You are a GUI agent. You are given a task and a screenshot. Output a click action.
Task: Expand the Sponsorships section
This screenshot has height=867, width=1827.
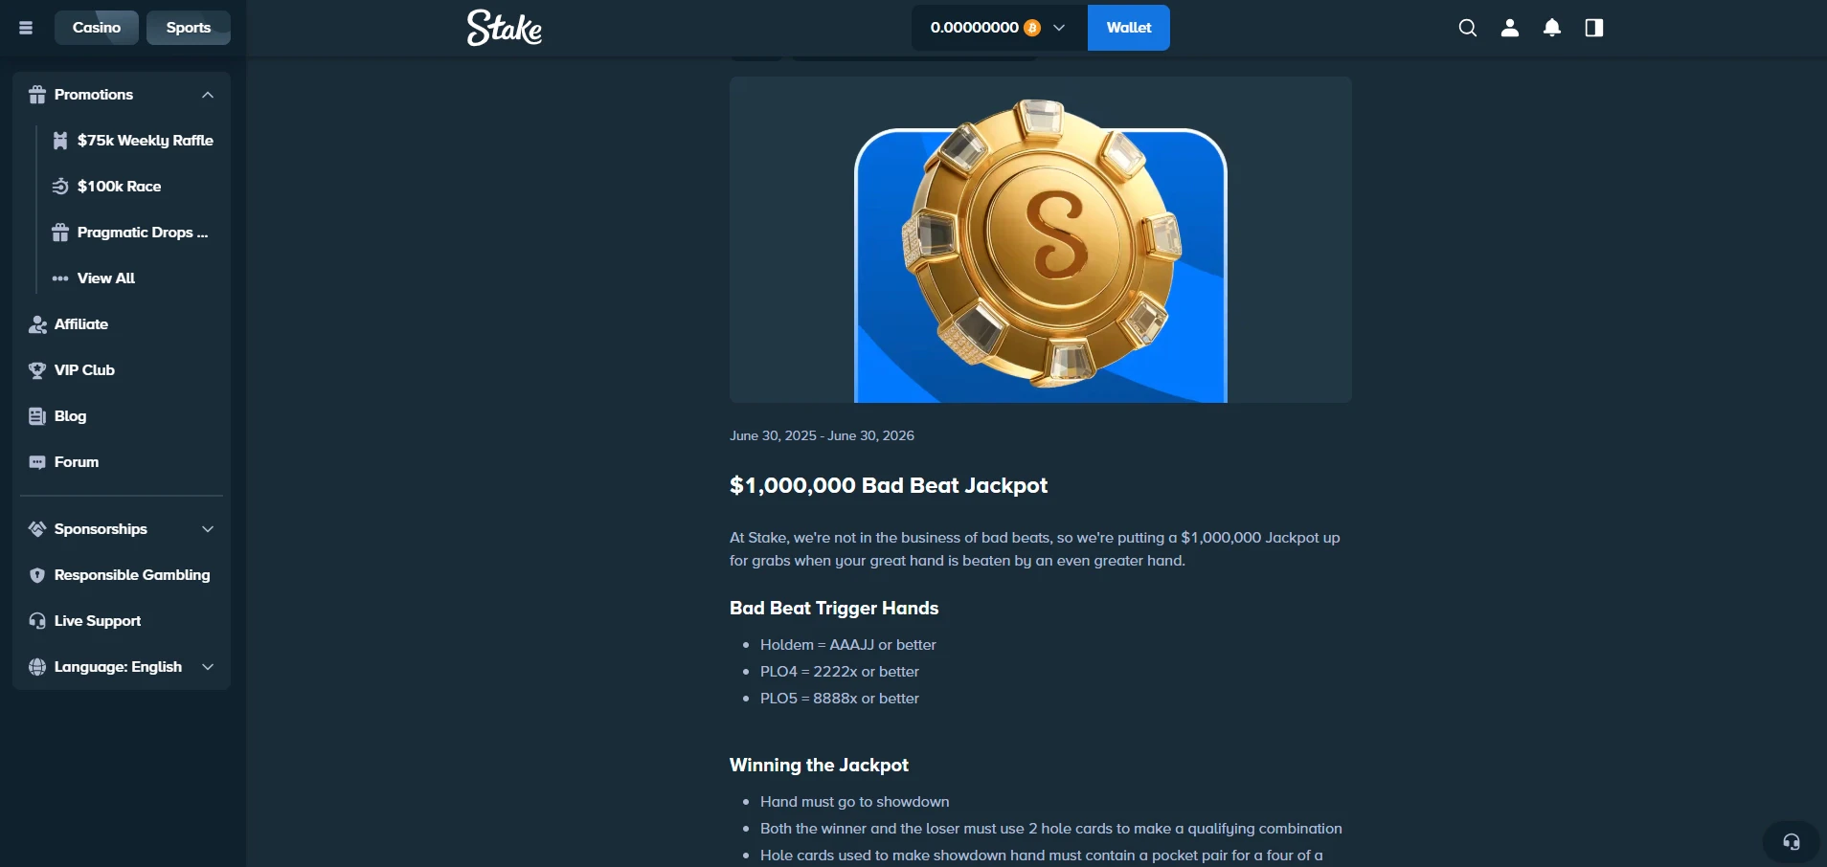click(122, 529)
